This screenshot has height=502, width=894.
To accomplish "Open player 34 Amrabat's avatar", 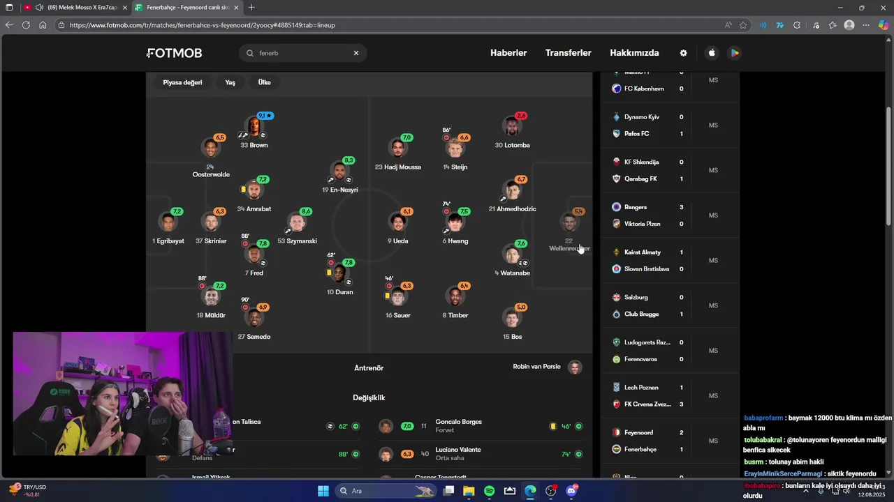I will [x=254, y=190].
